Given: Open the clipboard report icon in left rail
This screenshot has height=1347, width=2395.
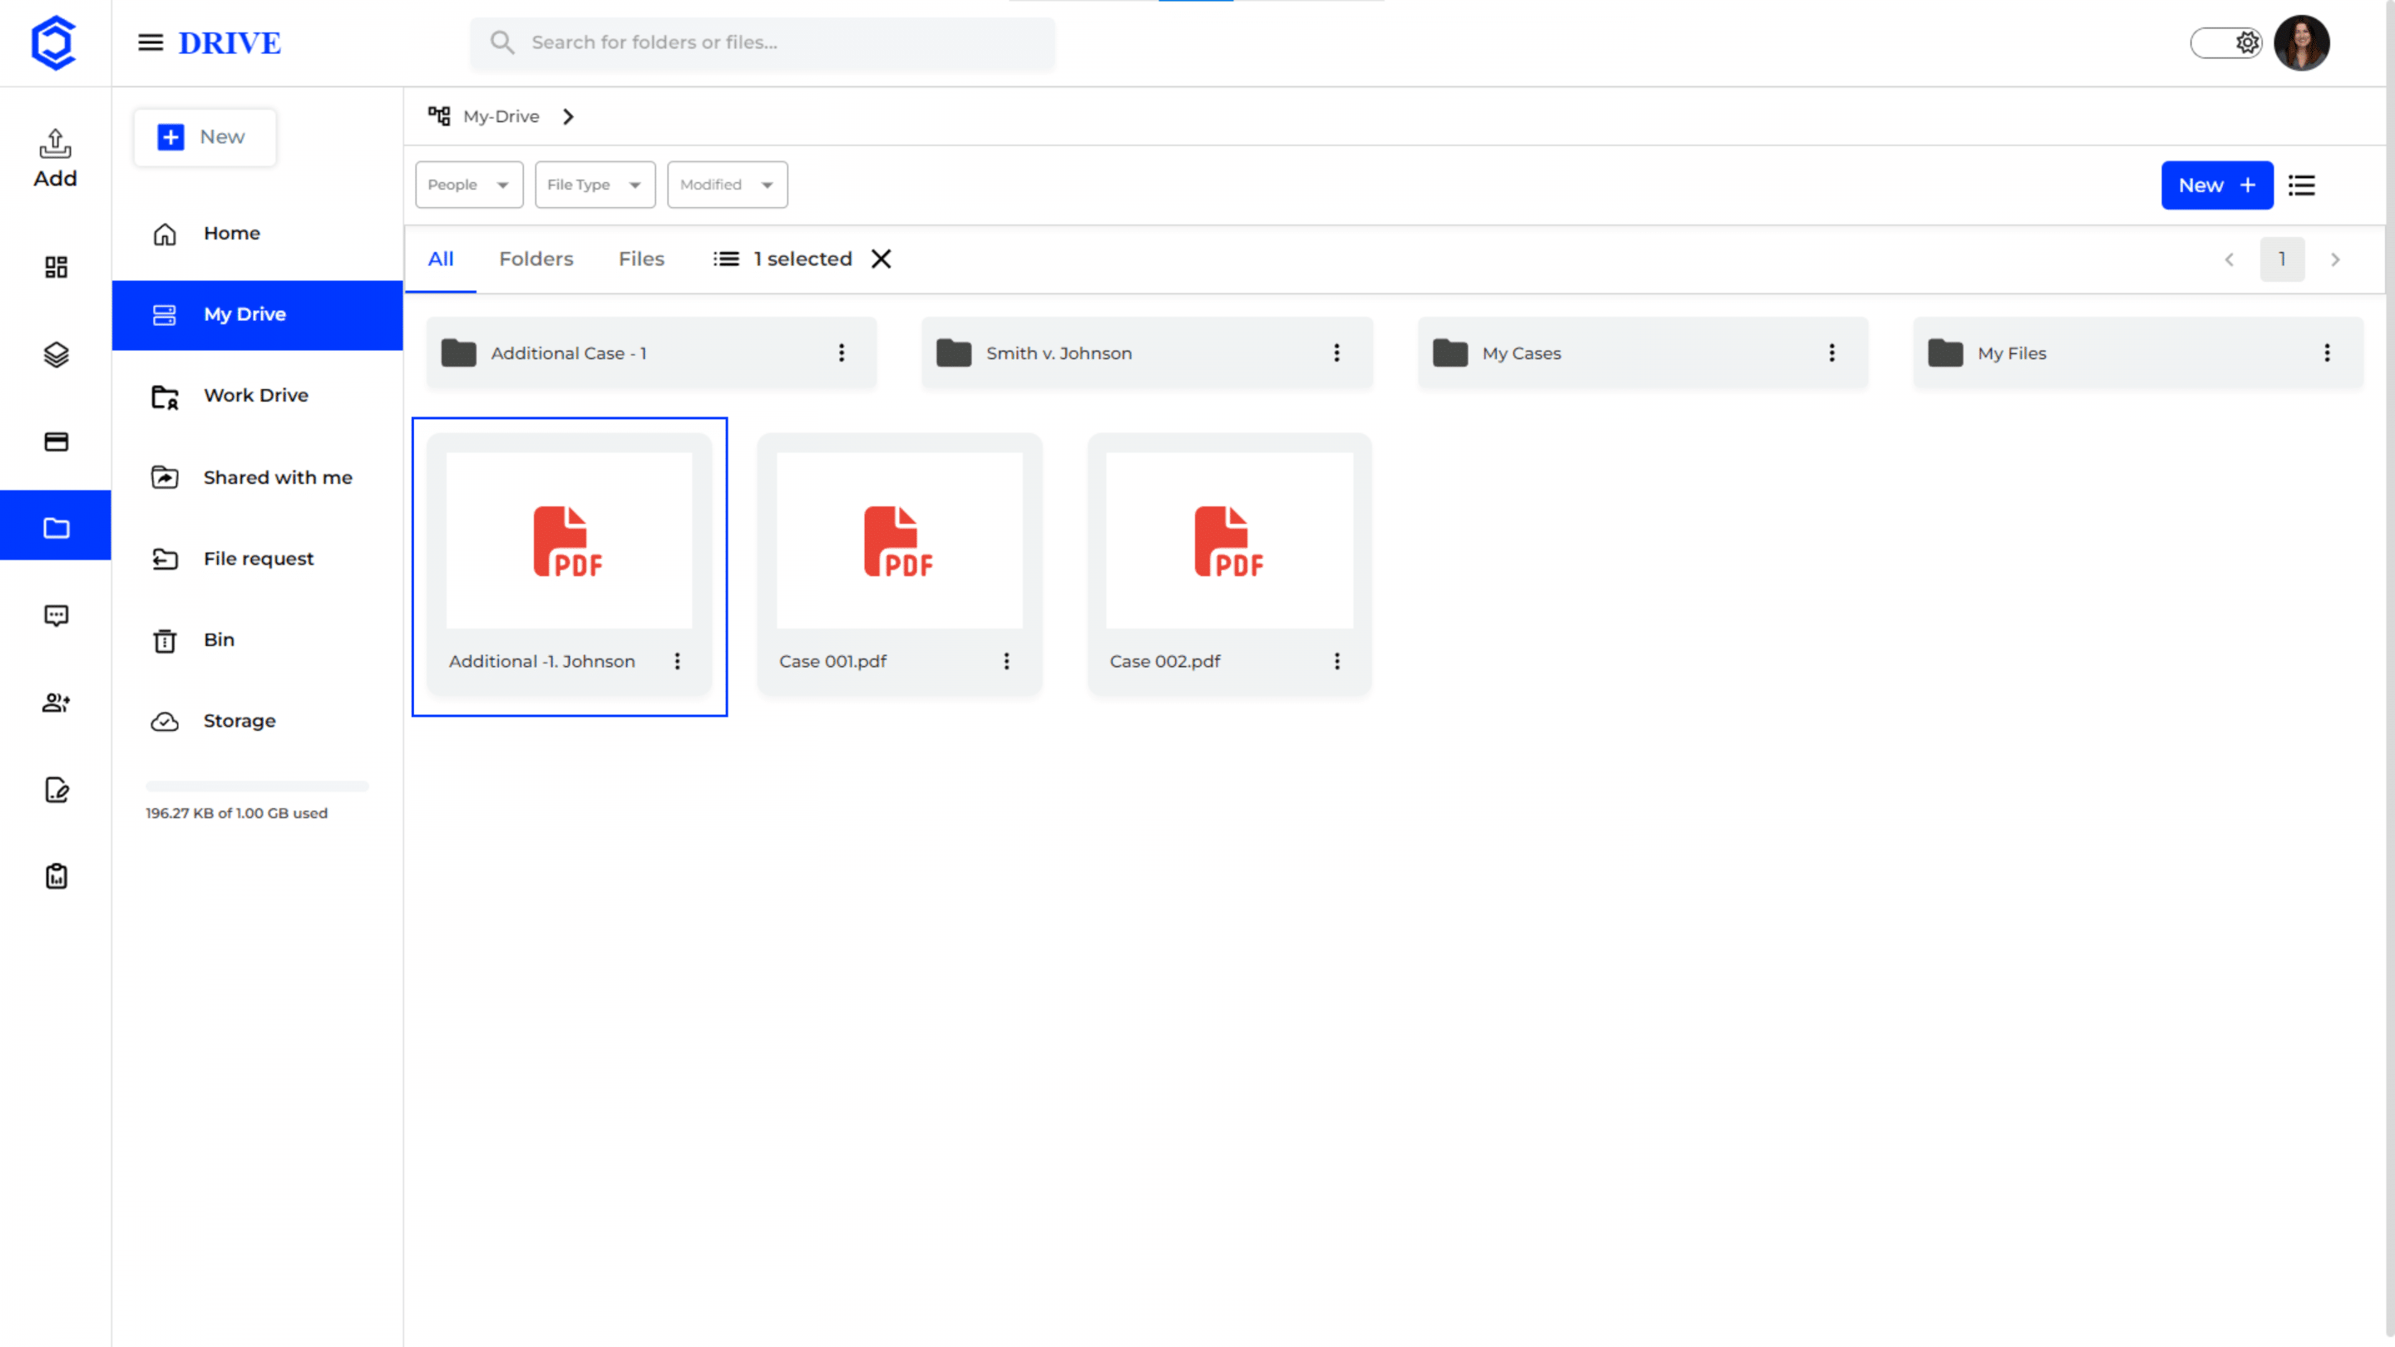Looking at the screenshot, I should pyautogui.click(x=56, y=876).
